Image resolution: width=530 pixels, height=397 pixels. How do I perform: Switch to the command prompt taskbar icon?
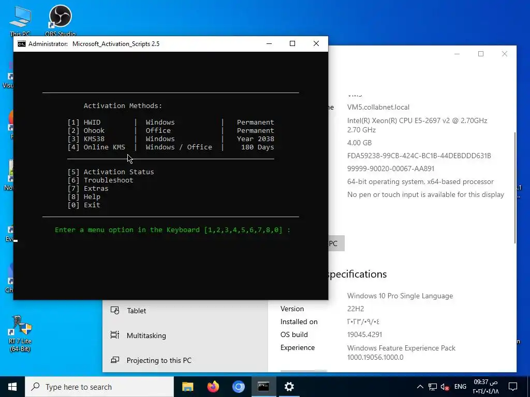click(x=263, y=387)
